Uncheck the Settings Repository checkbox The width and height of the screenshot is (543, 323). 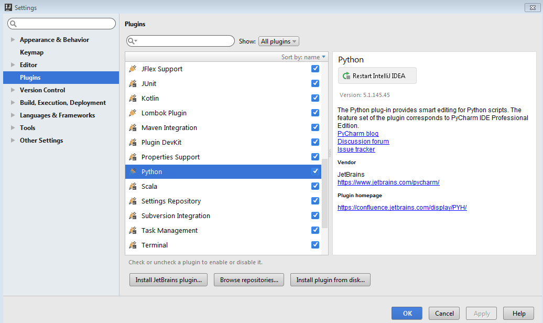coord(315,201)
